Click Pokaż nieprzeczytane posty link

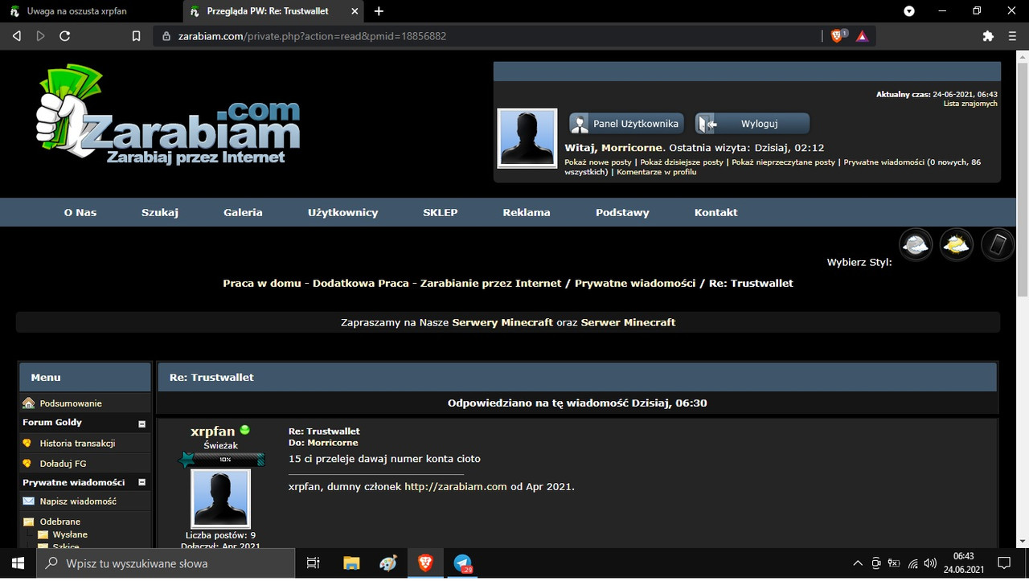point(783,162)
